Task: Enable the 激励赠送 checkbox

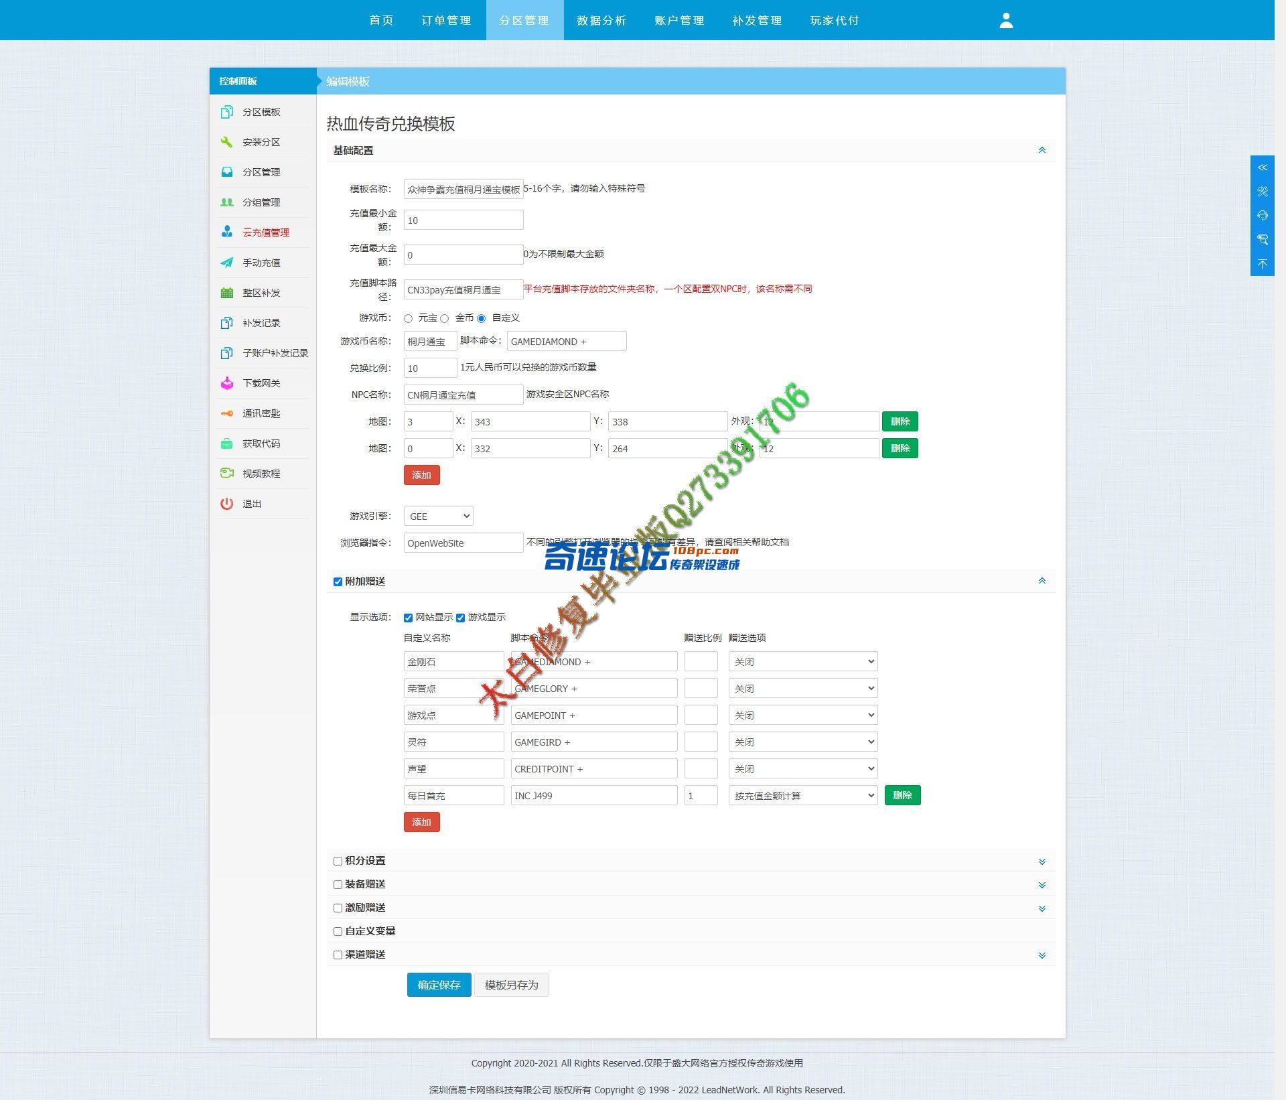Action: 338,908
